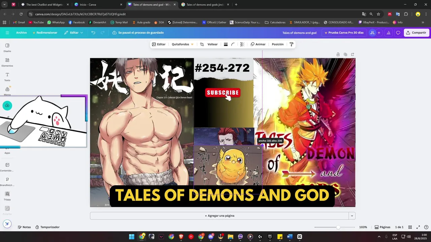Open the Marca brand panel
This screenshot has height=242, width=431.
click(7, 91)
